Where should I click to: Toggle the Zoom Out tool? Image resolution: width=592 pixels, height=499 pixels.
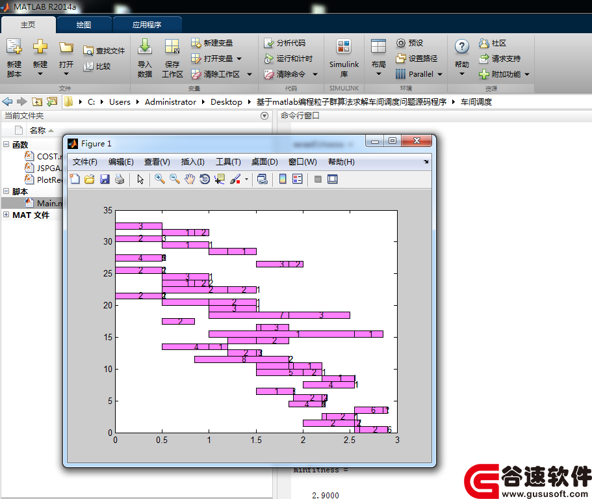pos(174,179)
